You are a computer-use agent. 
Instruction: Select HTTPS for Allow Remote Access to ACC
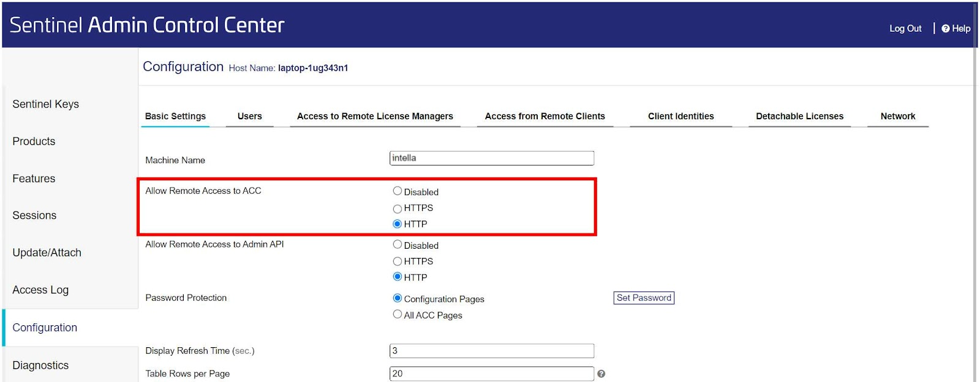[x=398, y=208]
